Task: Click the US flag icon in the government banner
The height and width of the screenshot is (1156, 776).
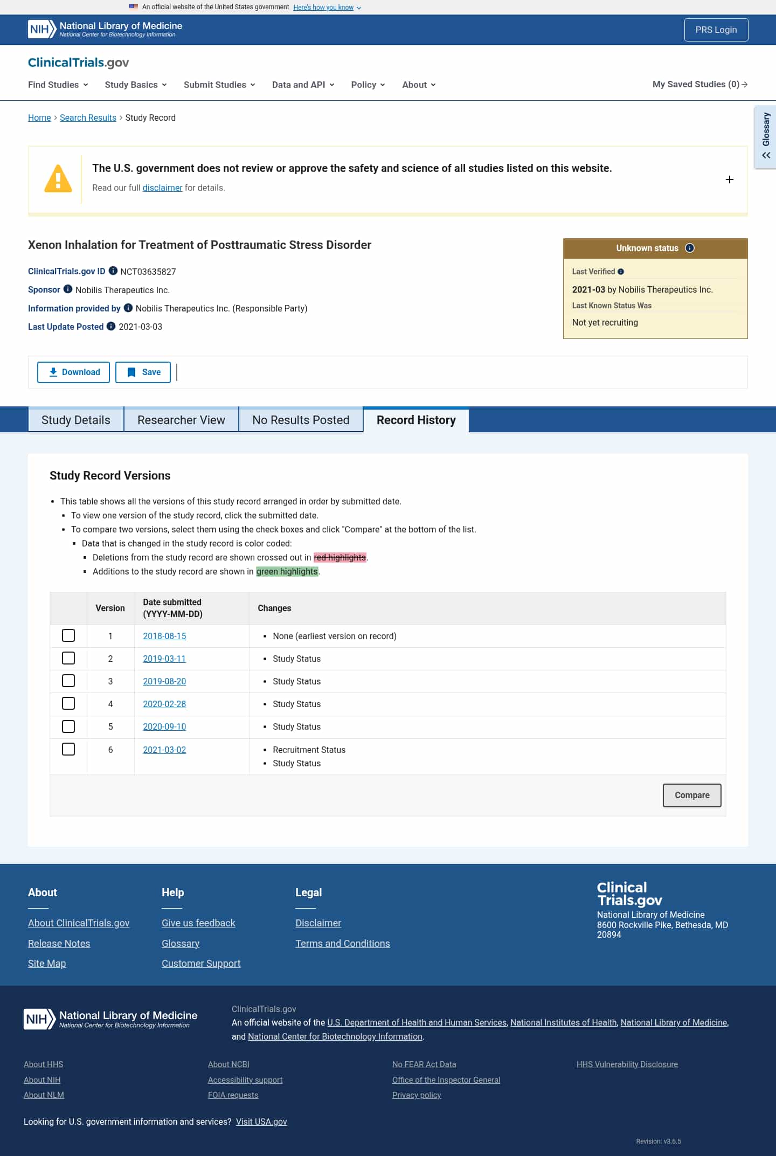Action: pos(134,7)
